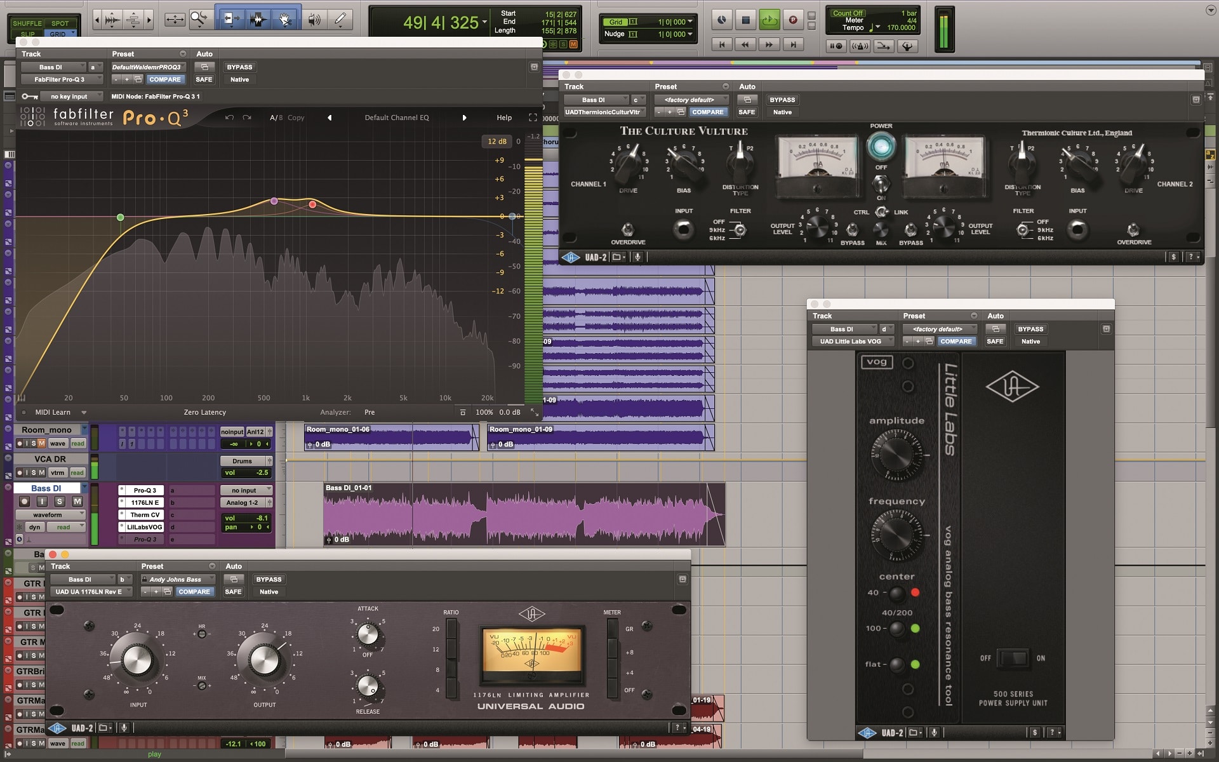Click COMPARE in the Pro-Q 3 window
The image size is (1219, 762).
[165, 79]
